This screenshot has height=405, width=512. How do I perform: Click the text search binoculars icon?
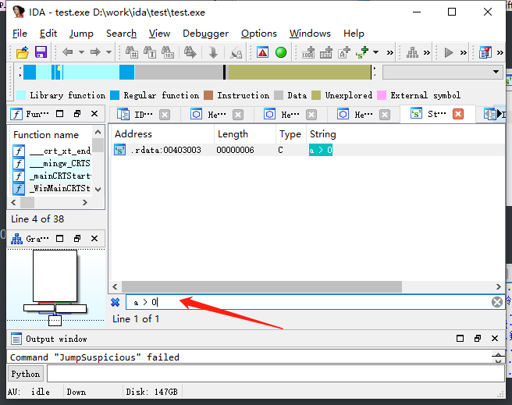[150, 52]
